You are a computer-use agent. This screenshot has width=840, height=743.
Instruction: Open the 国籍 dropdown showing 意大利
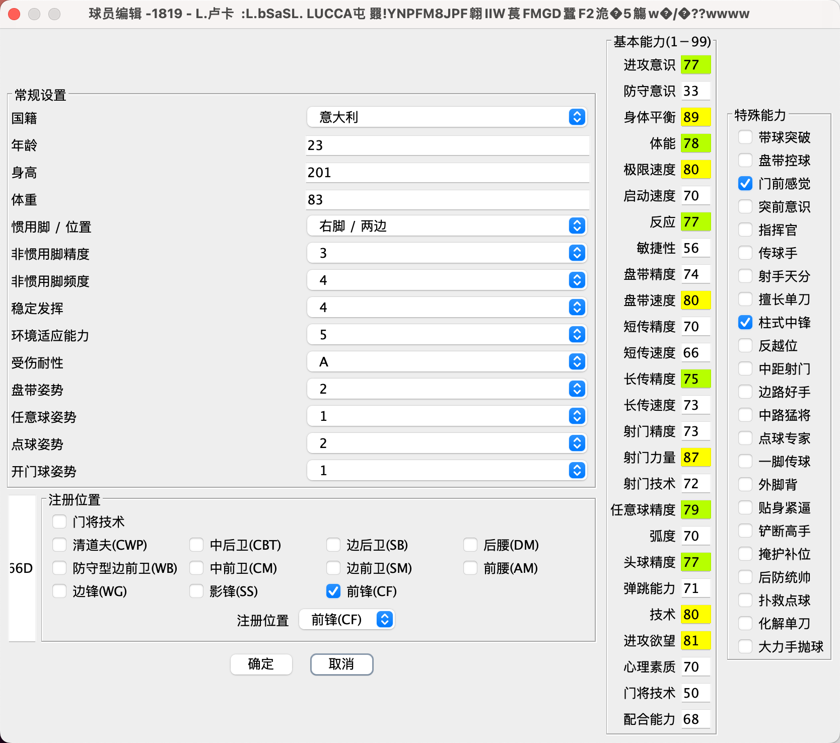point(447,117)
